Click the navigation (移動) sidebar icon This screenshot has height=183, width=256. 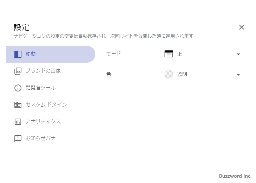[18, 54]
